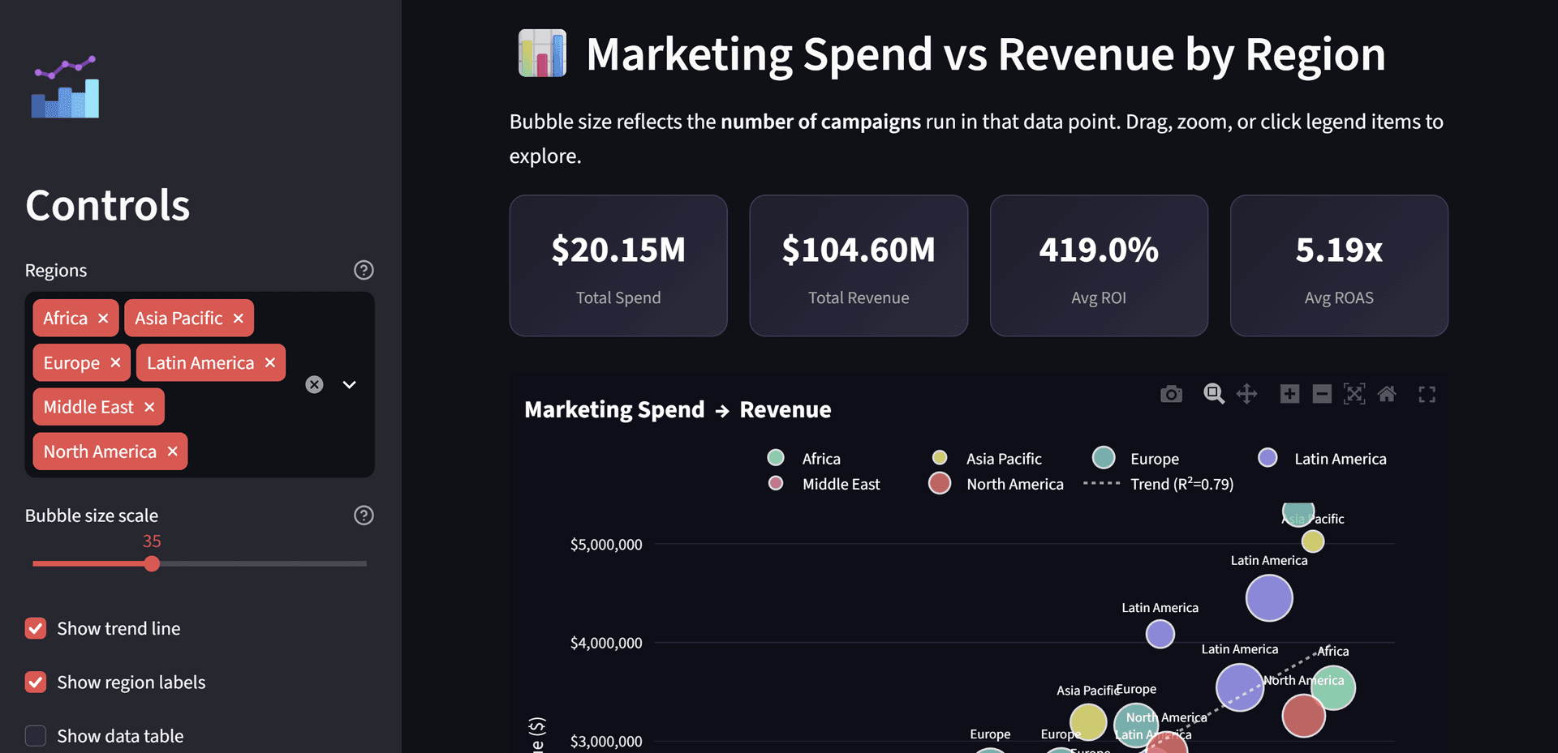This screenshot has height=753, width=1558.
Task: Download plot as PNG camera icon
Action: (1171, 394)
